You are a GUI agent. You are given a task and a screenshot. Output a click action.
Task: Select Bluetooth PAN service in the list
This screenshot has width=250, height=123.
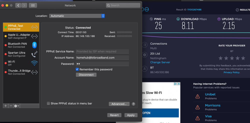pos(21,45)
